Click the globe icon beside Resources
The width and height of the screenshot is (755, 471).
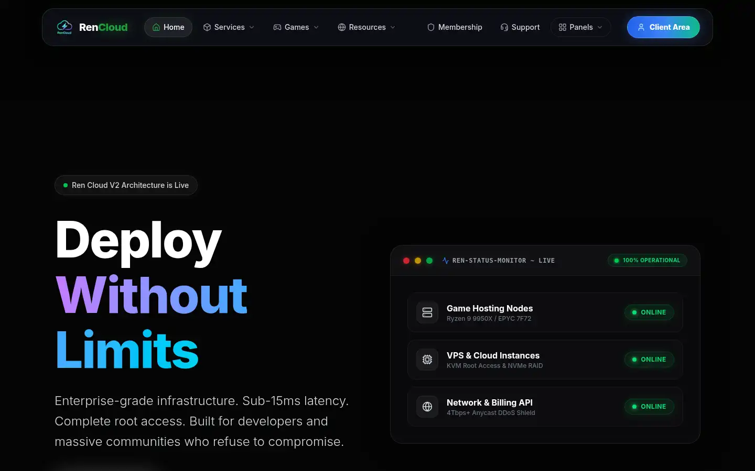point(342,27)
